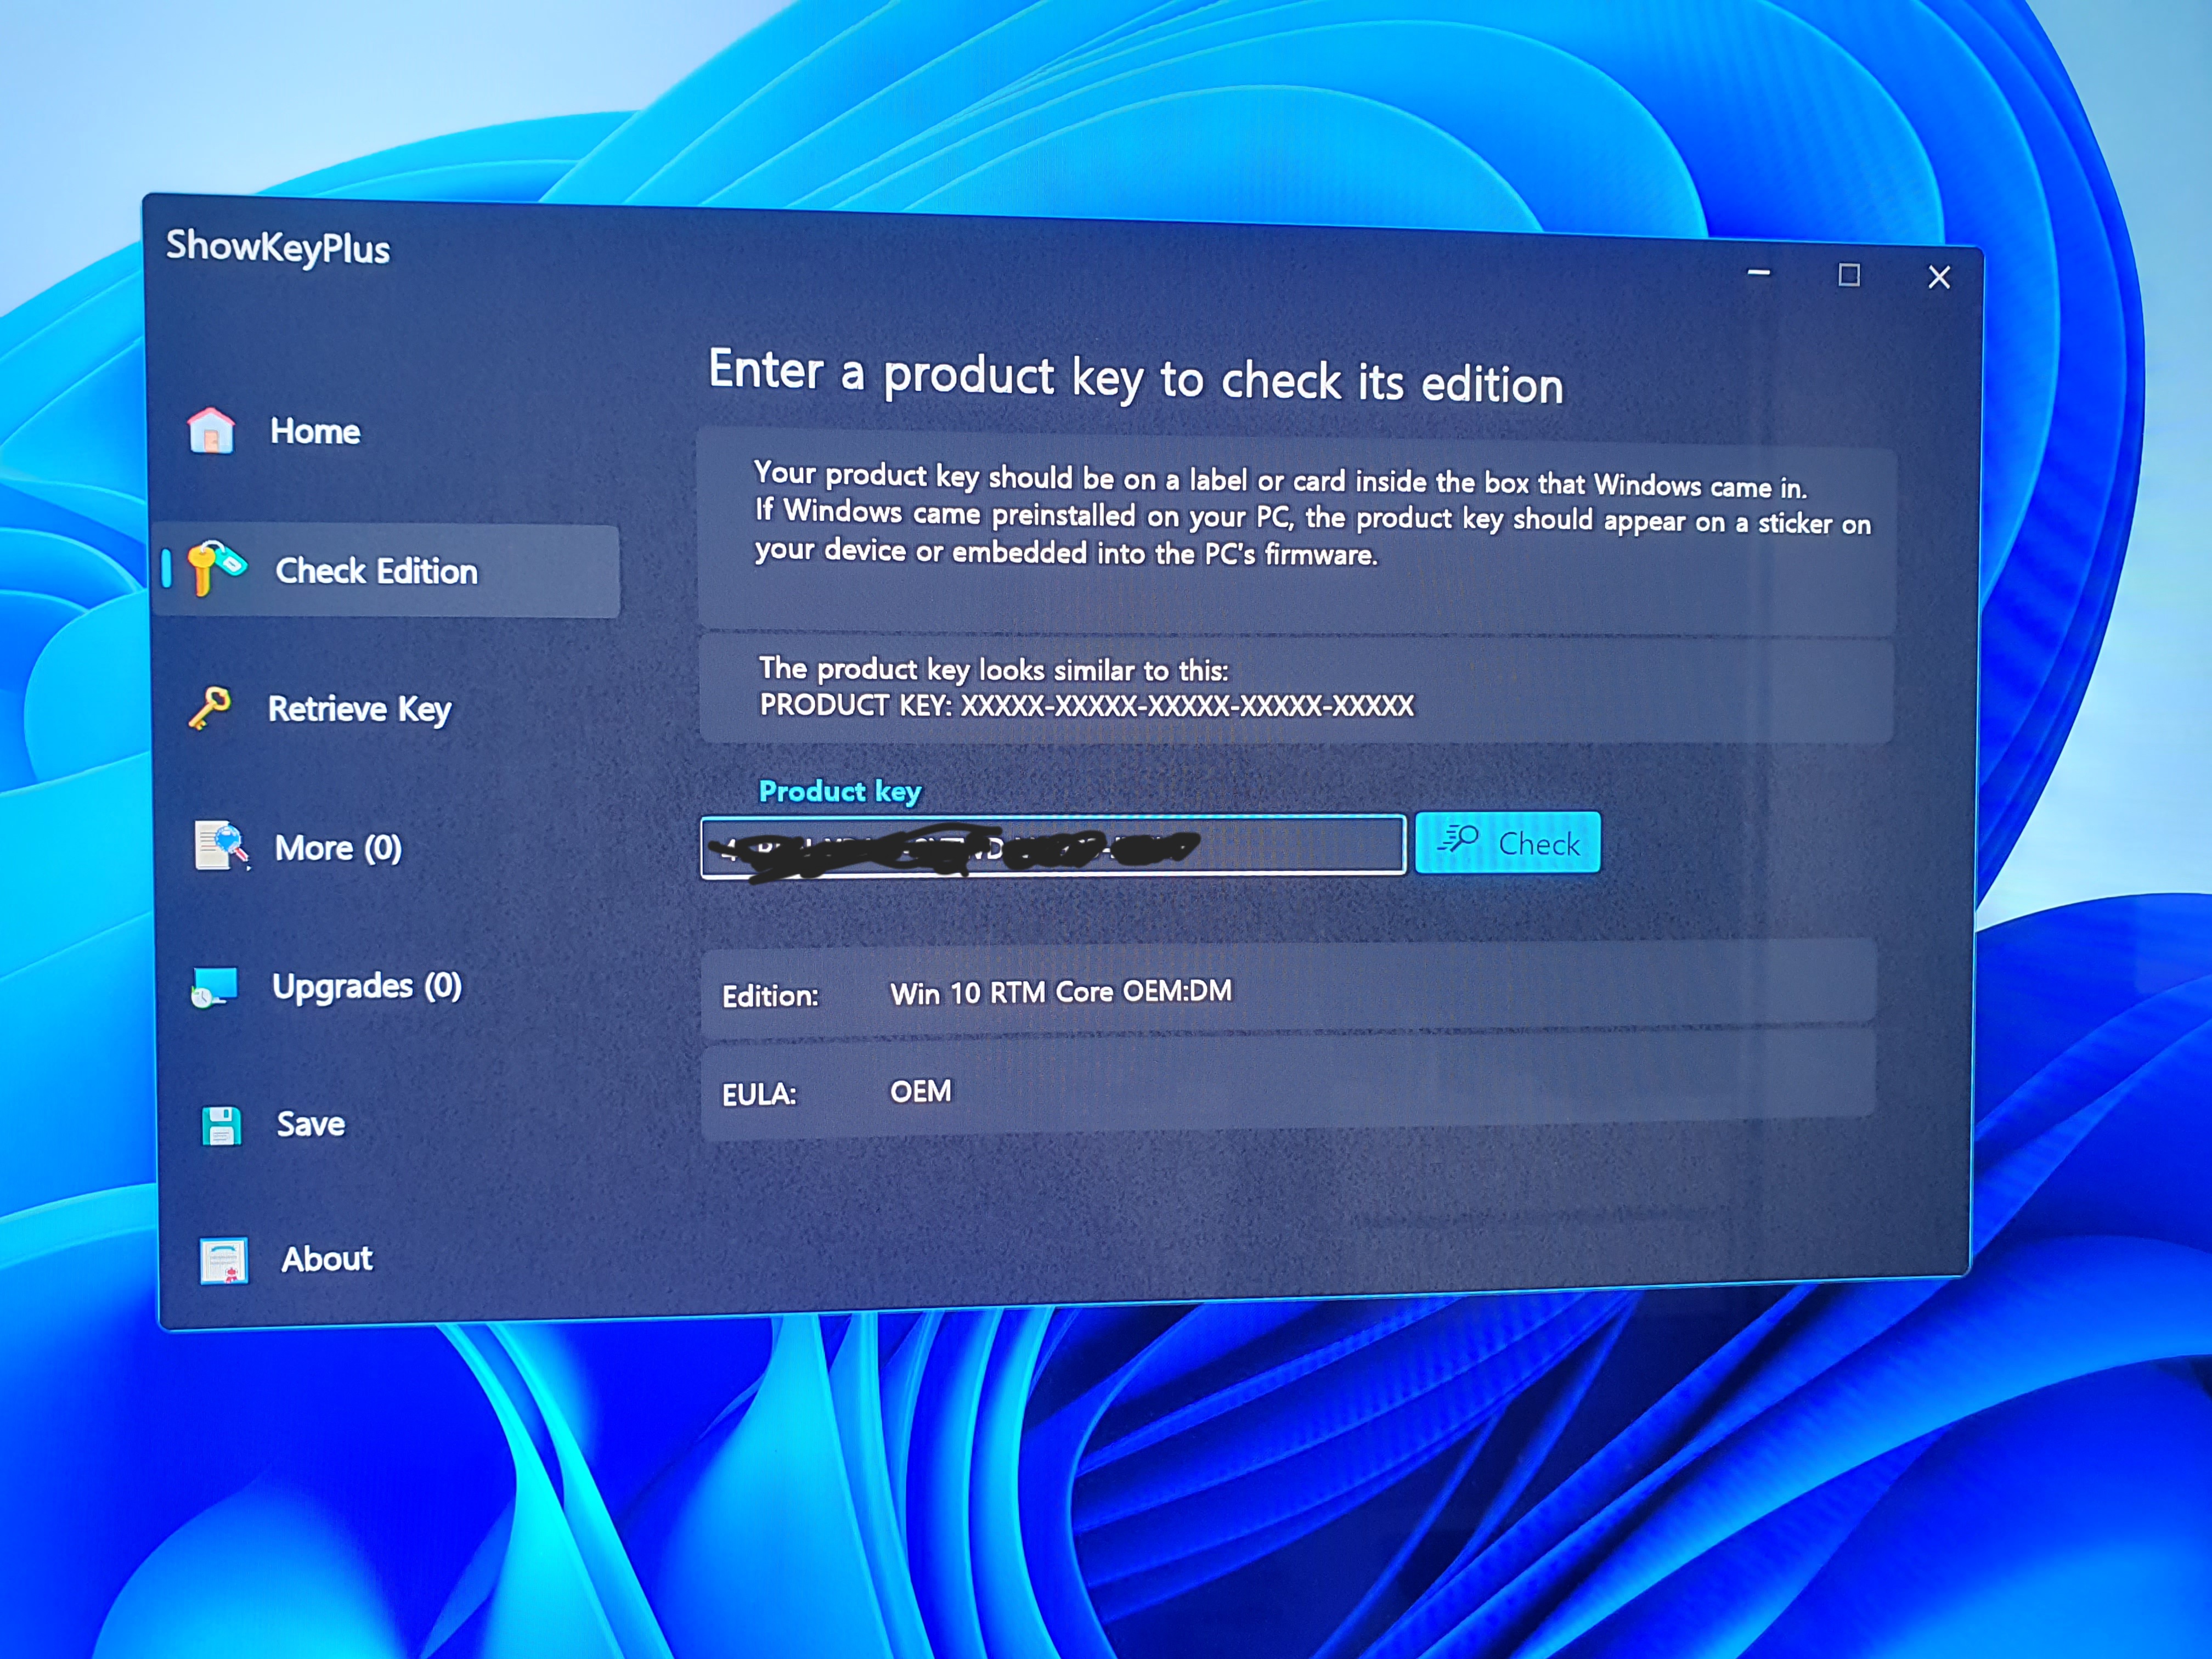Go to Retrieve Key section label

point(360,709)
